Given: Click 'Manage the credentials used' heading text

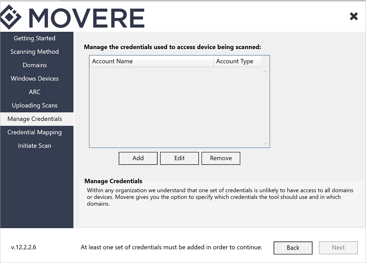Looking at the screenshot, I should [x=173, y=47].
